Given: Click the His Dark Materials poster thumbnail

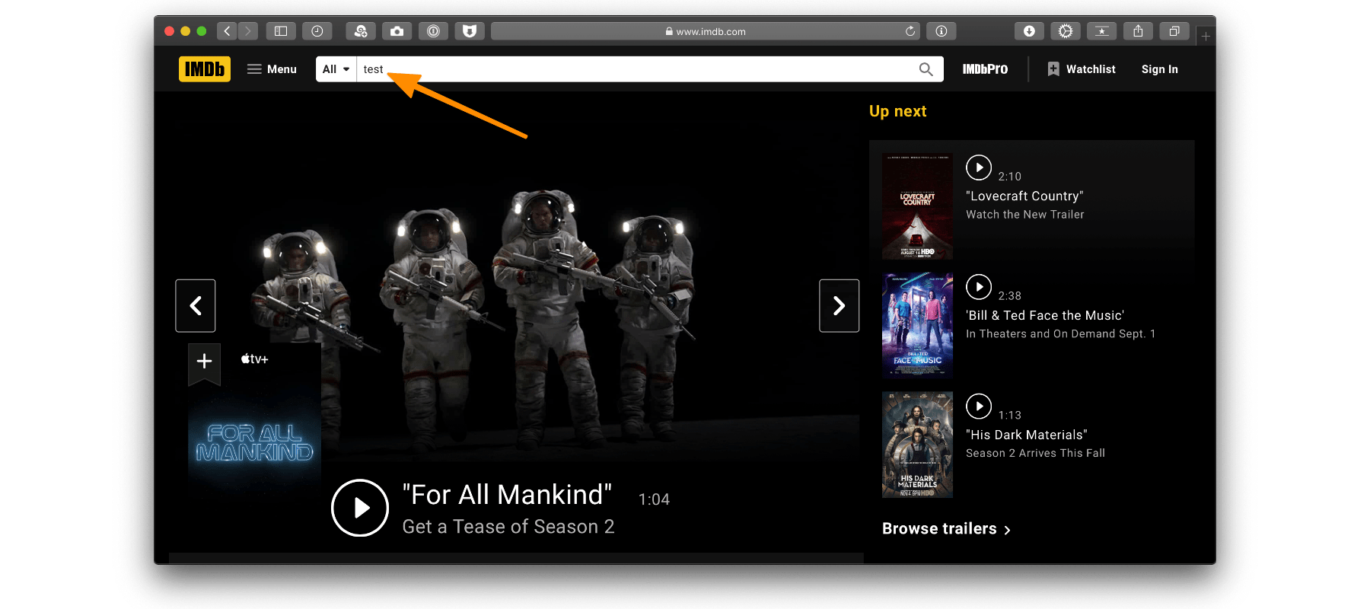Looking at the screenshot, I should [917, 445].
